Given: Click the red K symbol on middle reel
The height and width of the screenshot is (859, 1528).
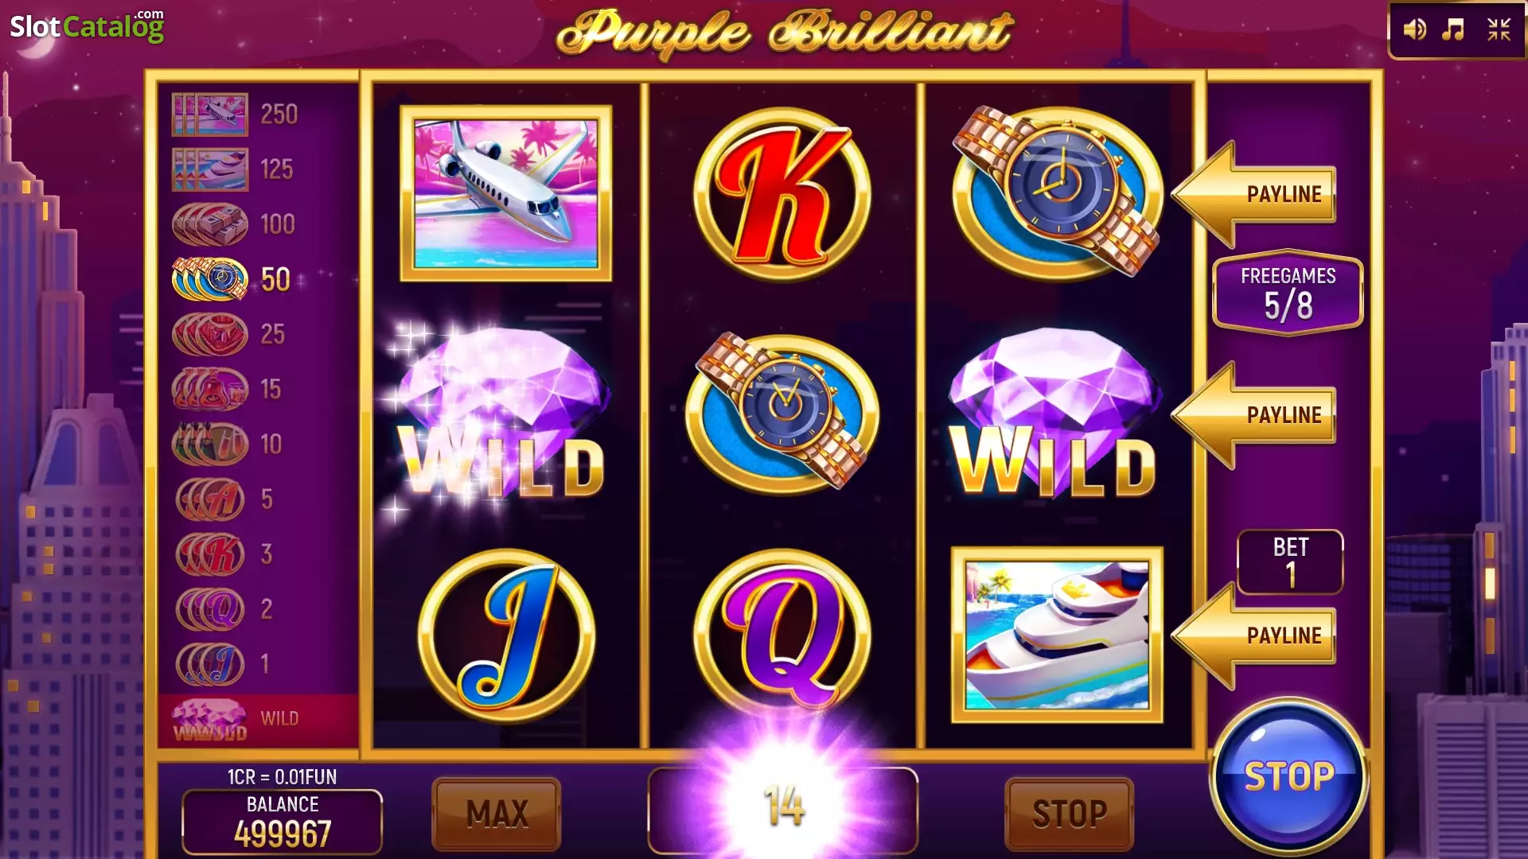Looking at the screenshot, I should 782,194.
